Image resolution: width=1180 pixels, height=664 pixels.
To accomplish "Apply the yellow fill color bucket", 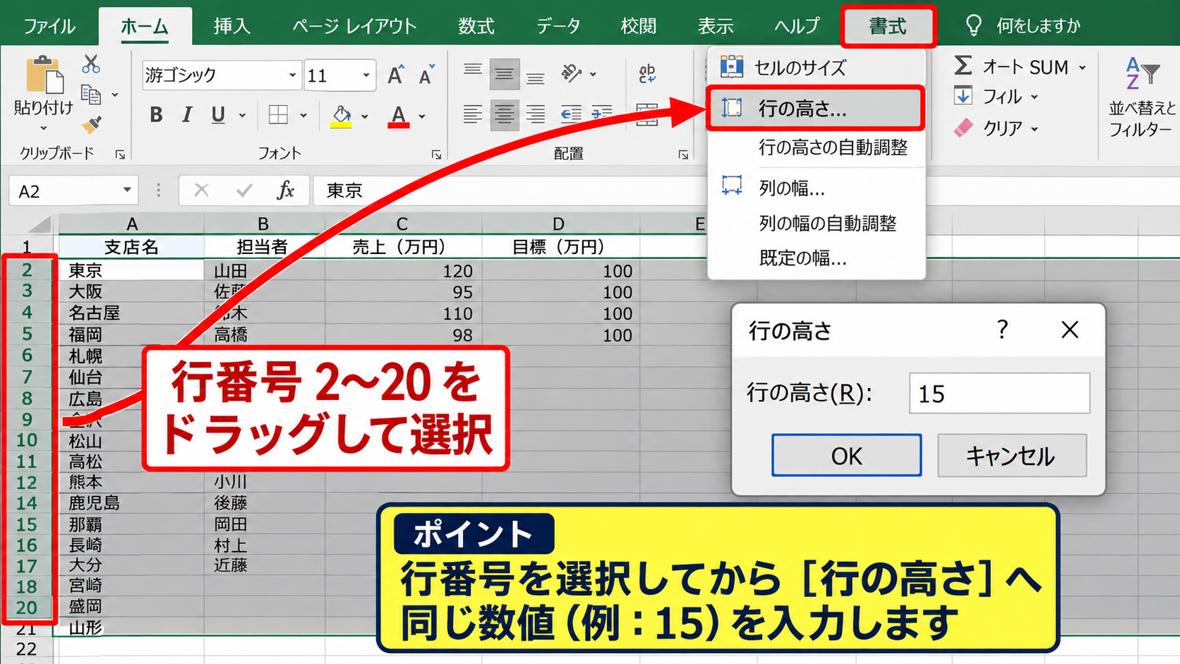I will (x=342, y=116).
